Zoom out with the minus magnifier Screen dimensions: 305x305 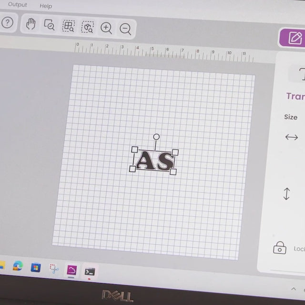(x=125, y=29)
